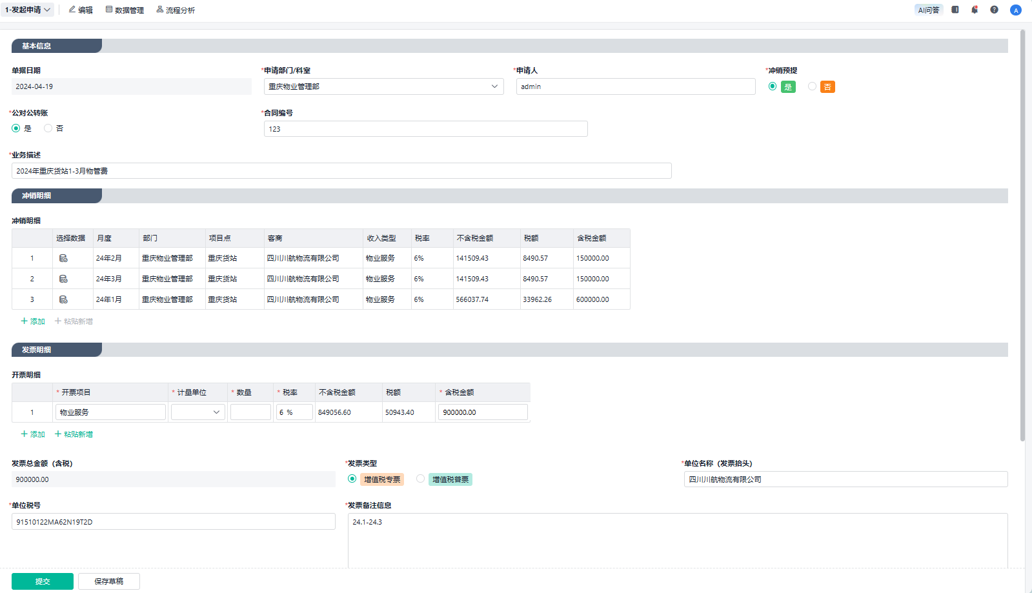Open the user avatar 'A' menu
The image size is (1032, 593).
(x=1016, y=10)
